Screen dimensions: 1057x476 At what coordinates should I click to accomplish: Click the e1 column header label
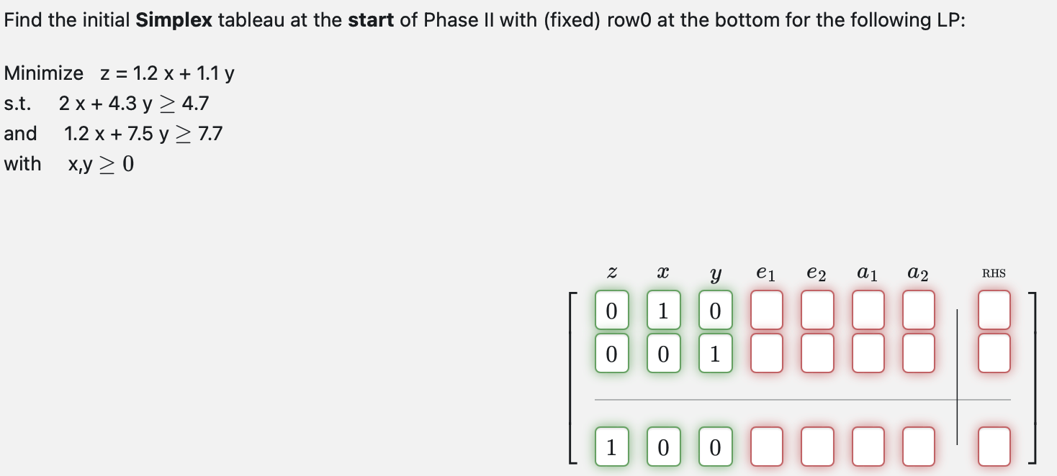(766, 272)
